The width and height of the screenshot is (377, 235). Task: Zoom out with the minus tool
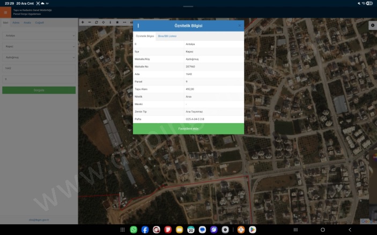(x=90, y=22)
